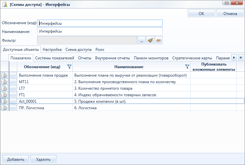
Task: Open the filter editor with the ellipsis button
Action: [x=142, y=40]
